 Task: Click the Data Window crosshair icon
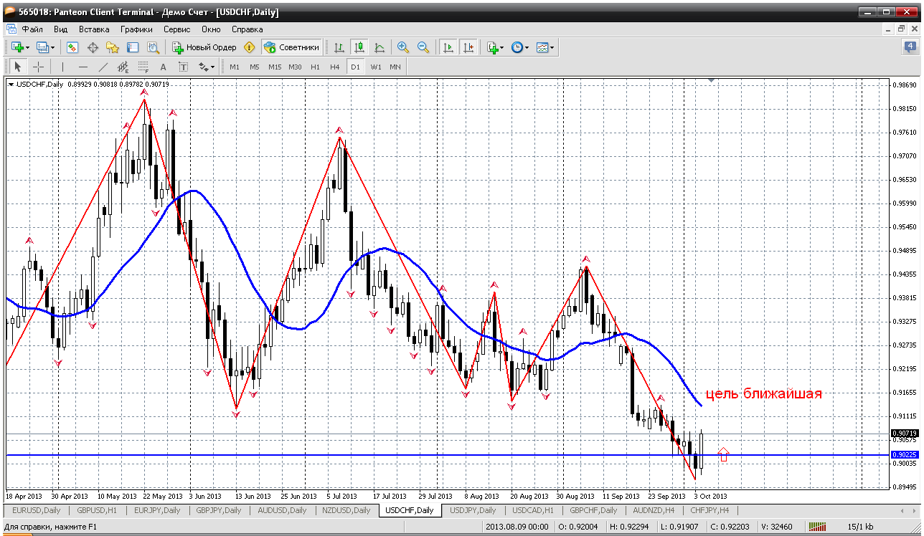(93, 47)
